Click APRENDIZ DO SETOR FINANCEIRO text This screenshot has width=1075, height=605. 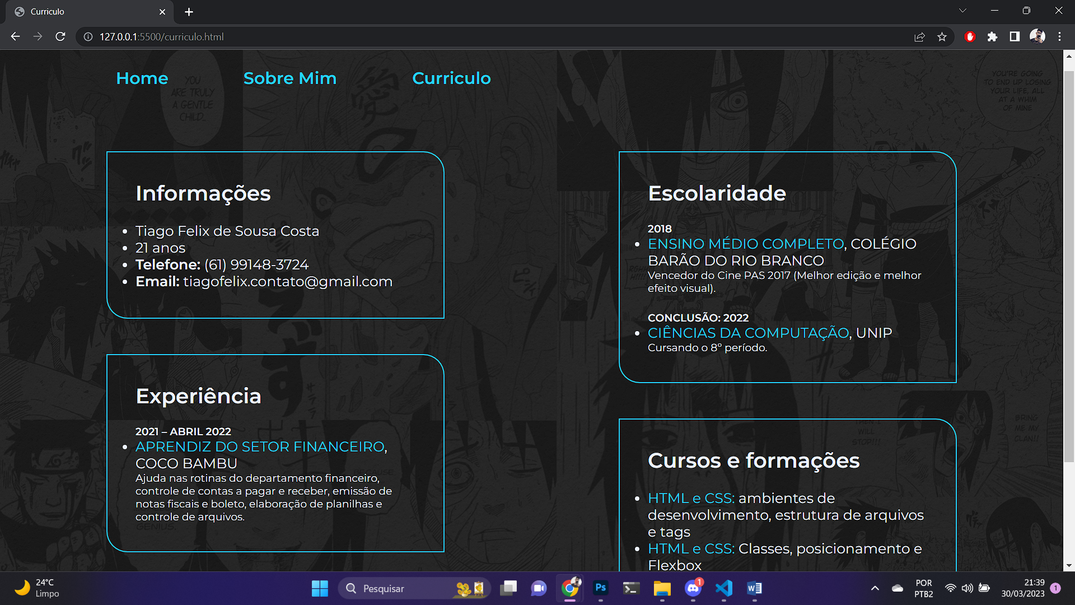click(x=260, y=446)
